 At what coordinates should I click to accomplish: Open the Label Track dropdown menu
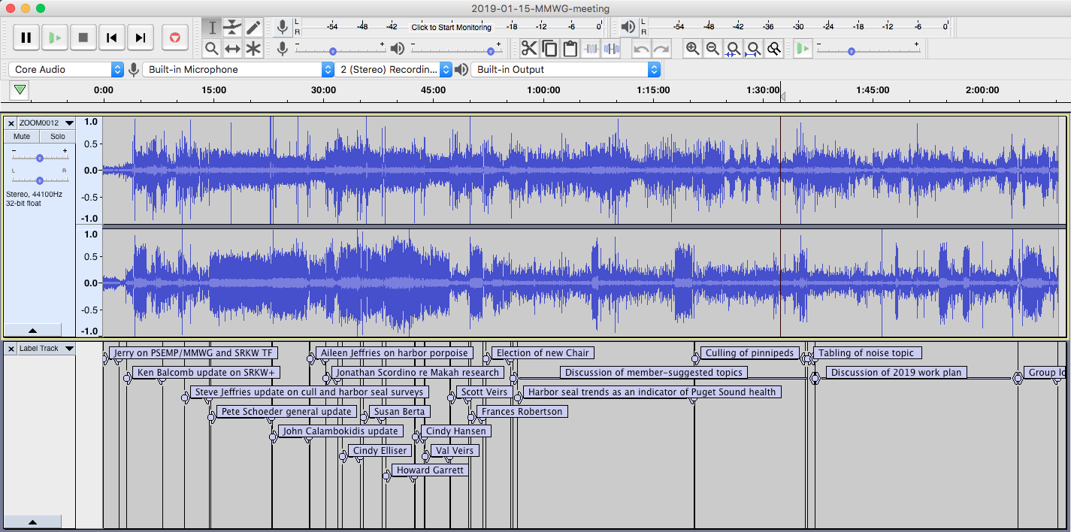(x=46, y=349)
